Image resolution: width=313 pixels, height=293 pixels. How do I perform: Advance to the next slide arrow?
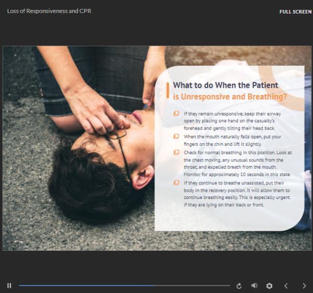pyautogui.click(x=304, y=286)
